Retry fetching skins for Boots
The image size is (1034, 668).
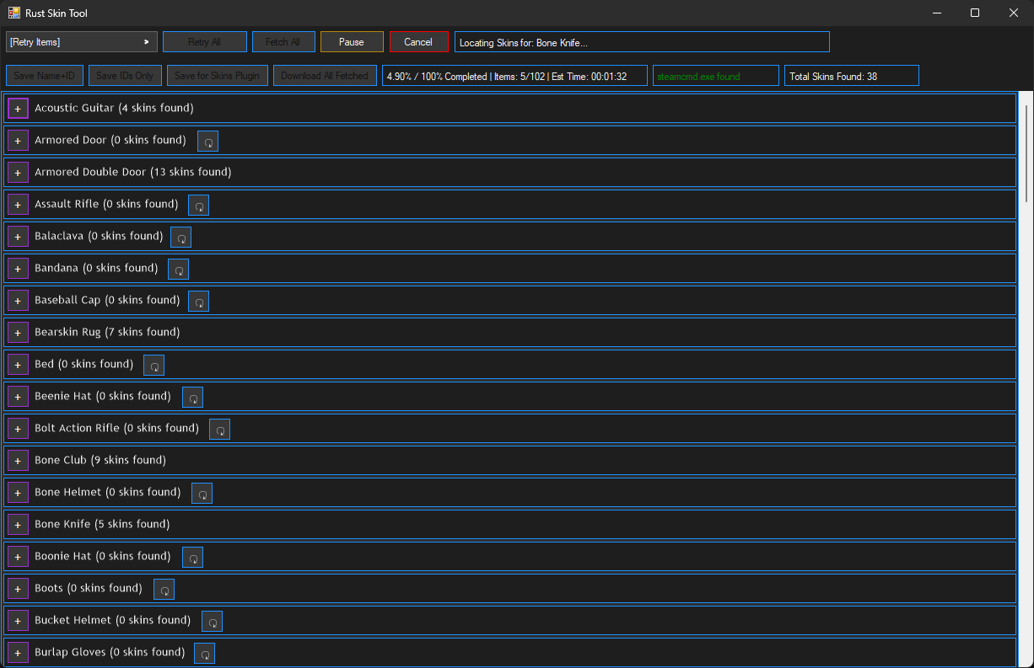tap(164, 590)
